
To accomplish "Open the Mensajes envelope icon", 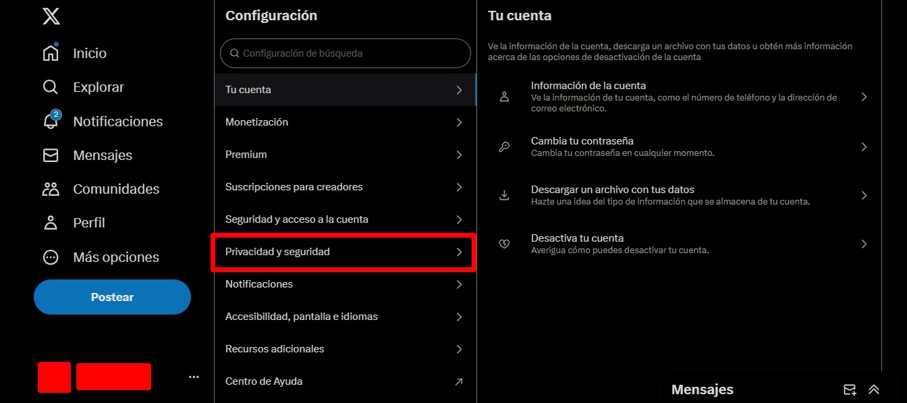I will point(51,155).
